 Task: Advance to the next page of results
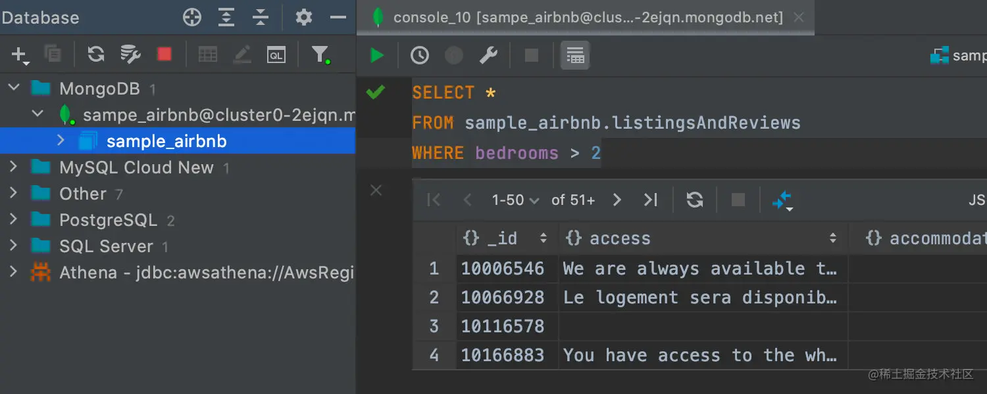pos(617,200)
